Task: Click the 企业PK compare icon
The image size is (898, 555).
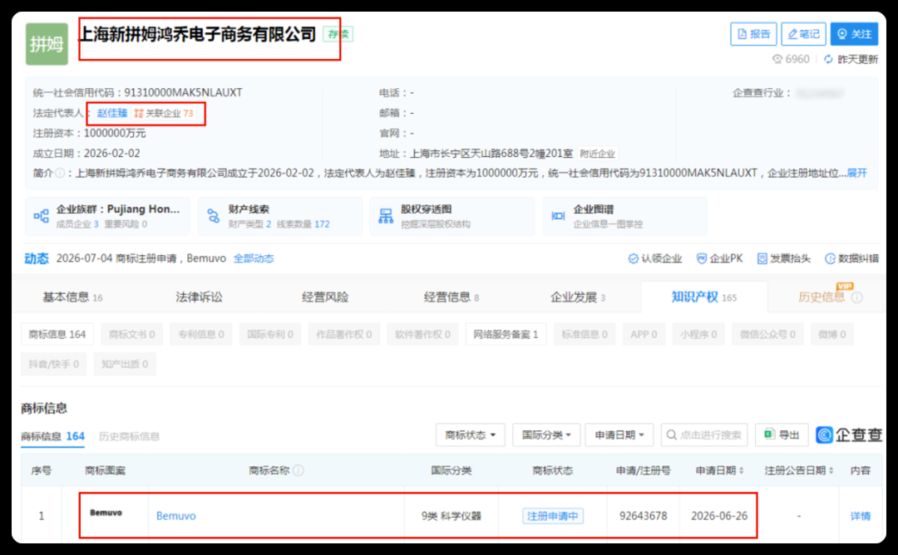Action: point(702,258)
